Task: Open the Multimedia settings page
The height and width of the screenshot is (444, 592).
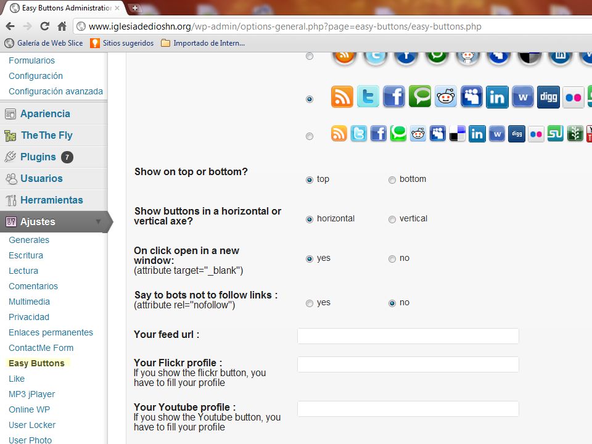Action: [29, 302]
